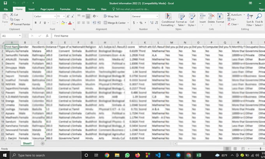Increase font size with large A
This screenshot has height=159, width=265.
click(x=68, y=16)
